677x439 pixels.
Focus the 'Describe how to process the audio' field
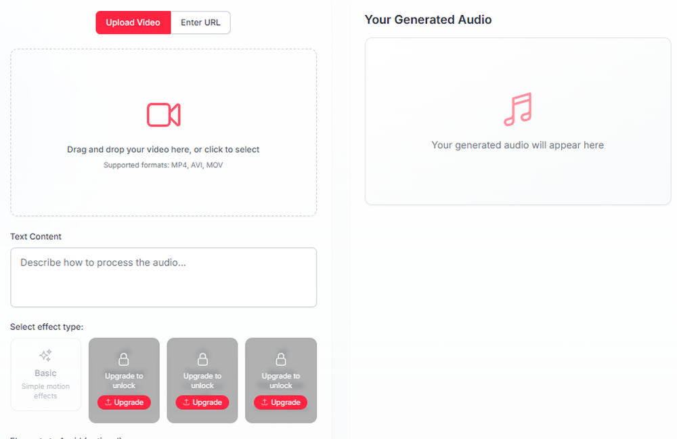(x=164, y=277)
